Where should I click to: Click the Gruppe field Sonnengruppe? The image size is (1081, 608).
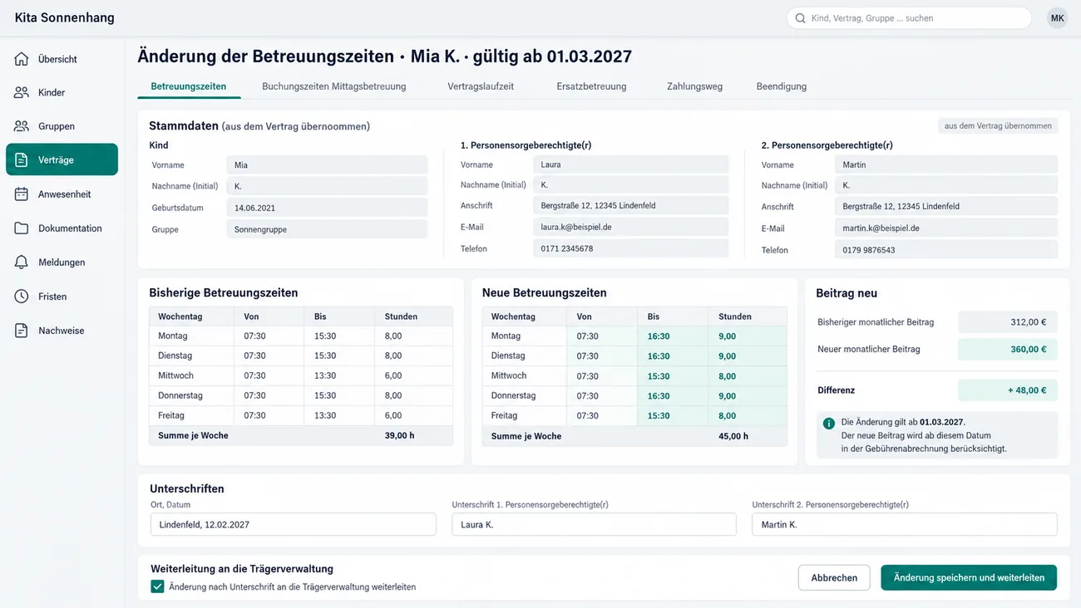(327, 229)
